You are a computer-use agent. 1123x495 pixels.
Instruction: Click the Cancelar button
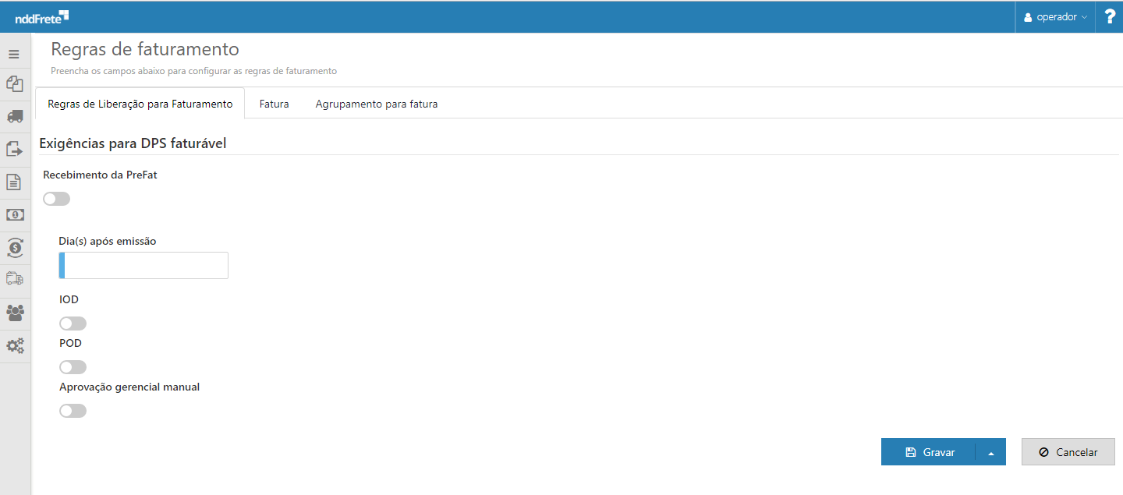(x=1068, y=452)
